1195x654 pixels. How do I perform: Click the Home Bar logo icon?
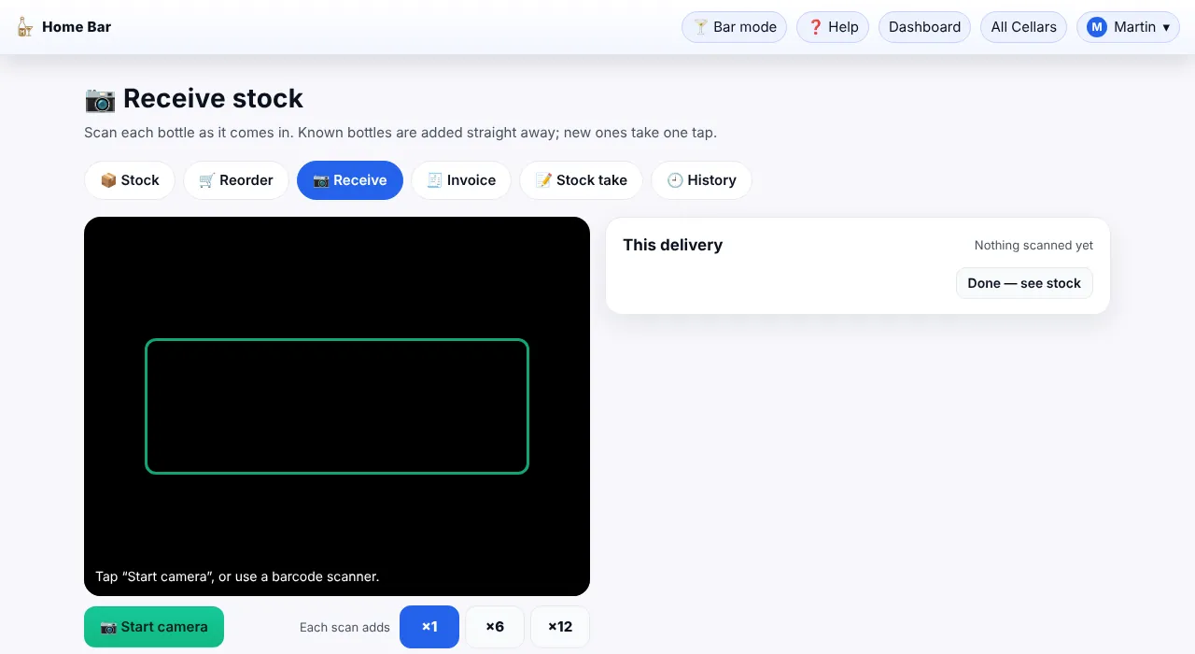24,27
